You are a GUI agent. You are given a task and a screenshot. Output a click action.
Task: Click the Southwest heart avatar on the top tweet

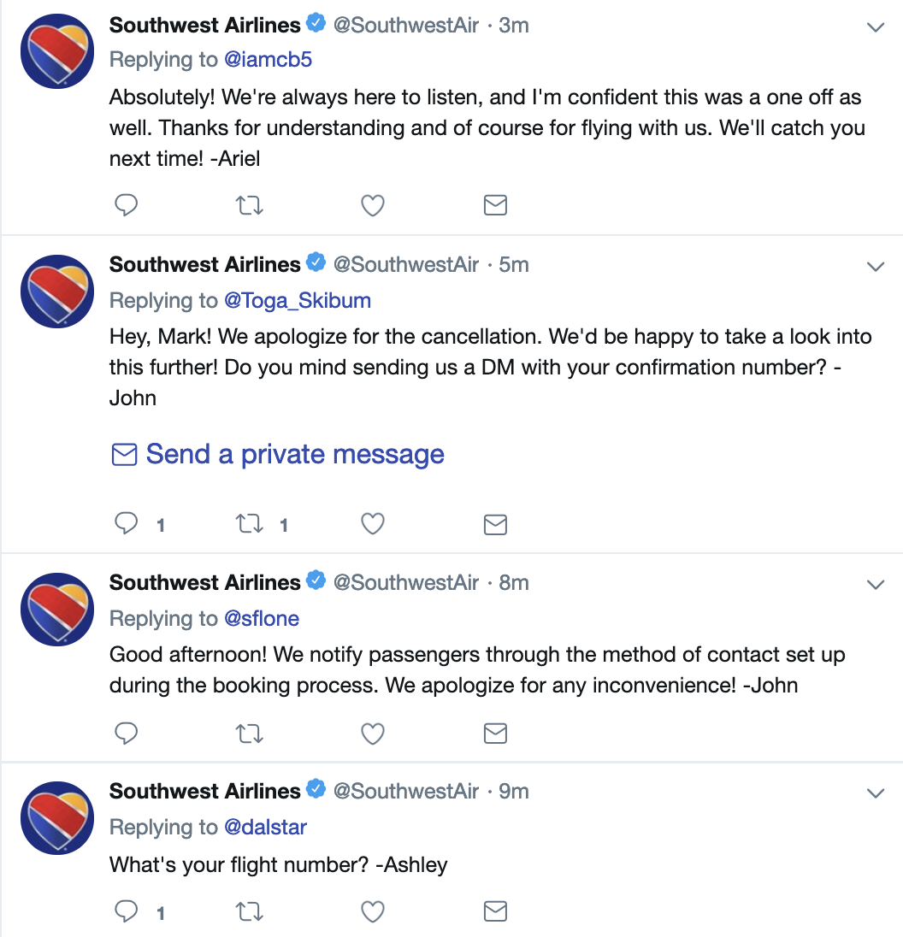pos(57,51)
